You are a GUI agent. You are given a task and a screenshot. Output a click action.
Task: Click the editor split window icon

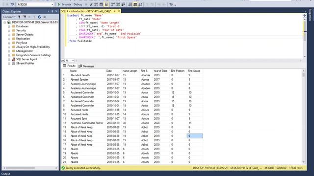304,15
